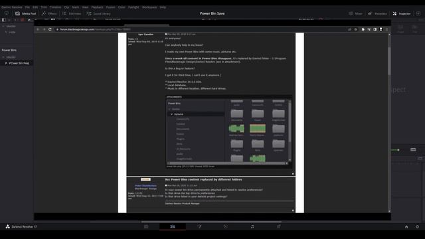Viewport: 425px width, 239px height.
Task: Toggle the bin list sidebar view icon
Action: tap(4, 20)
